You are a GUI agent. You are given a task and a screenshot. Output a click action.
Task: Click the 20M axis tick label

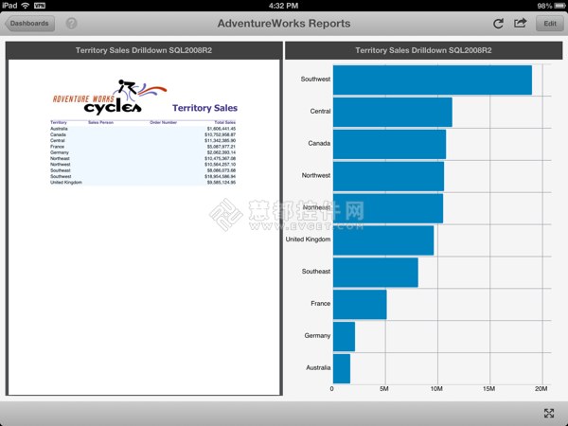pos(541,389)
